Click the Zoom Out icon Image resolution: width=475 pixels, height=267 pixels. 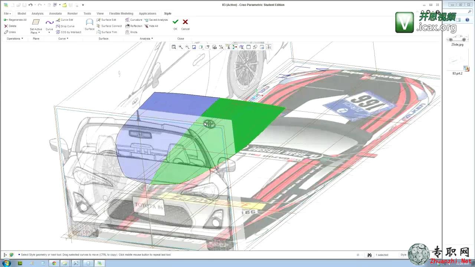pos(187,47)
